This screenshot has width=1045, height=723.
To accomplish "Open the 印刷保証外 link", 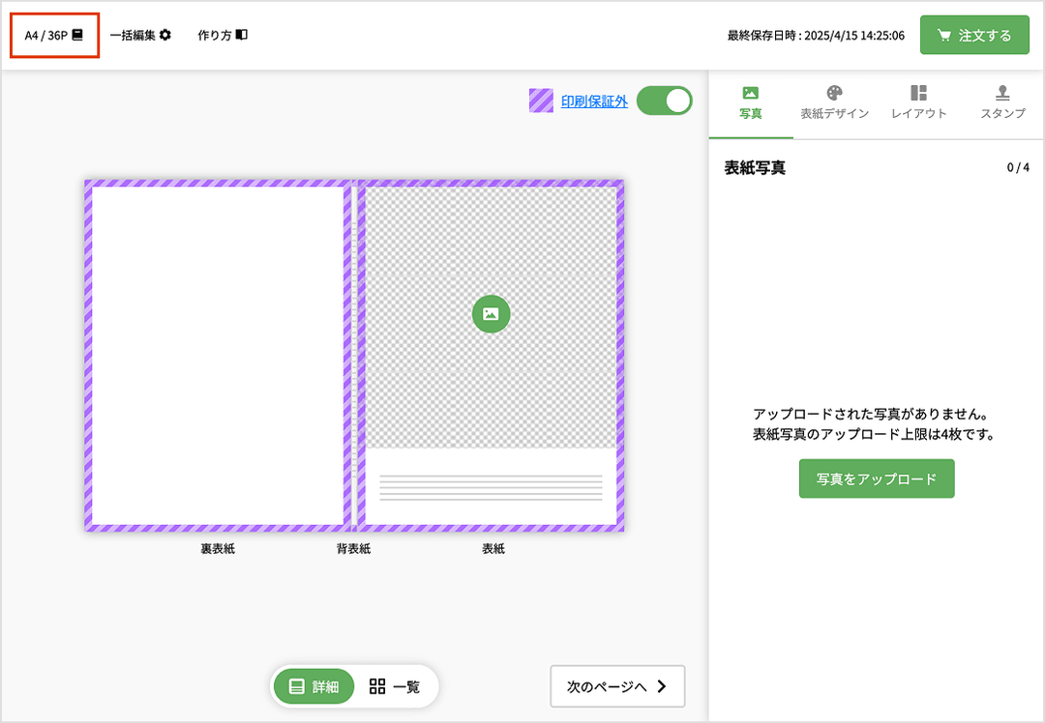I will (x=594, y=101).
